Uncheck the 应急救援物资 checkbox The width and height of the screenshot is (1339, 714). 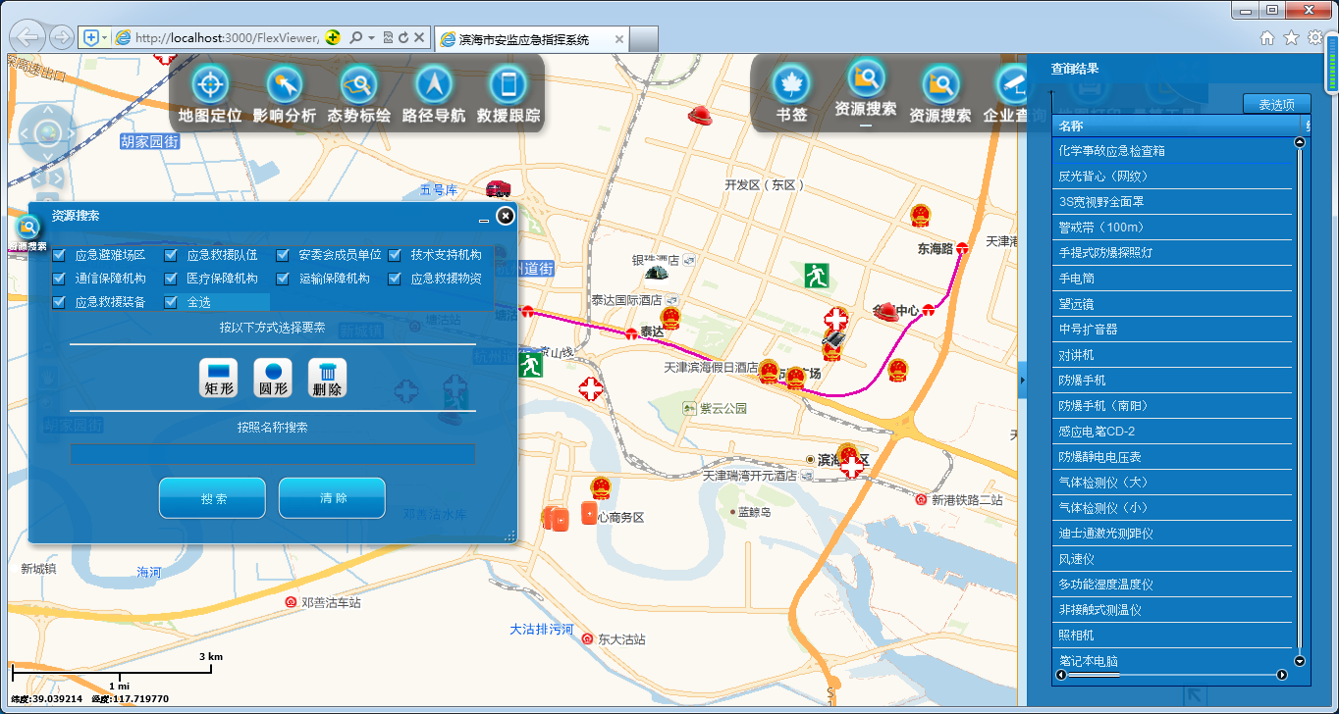(x=394, y=279)
